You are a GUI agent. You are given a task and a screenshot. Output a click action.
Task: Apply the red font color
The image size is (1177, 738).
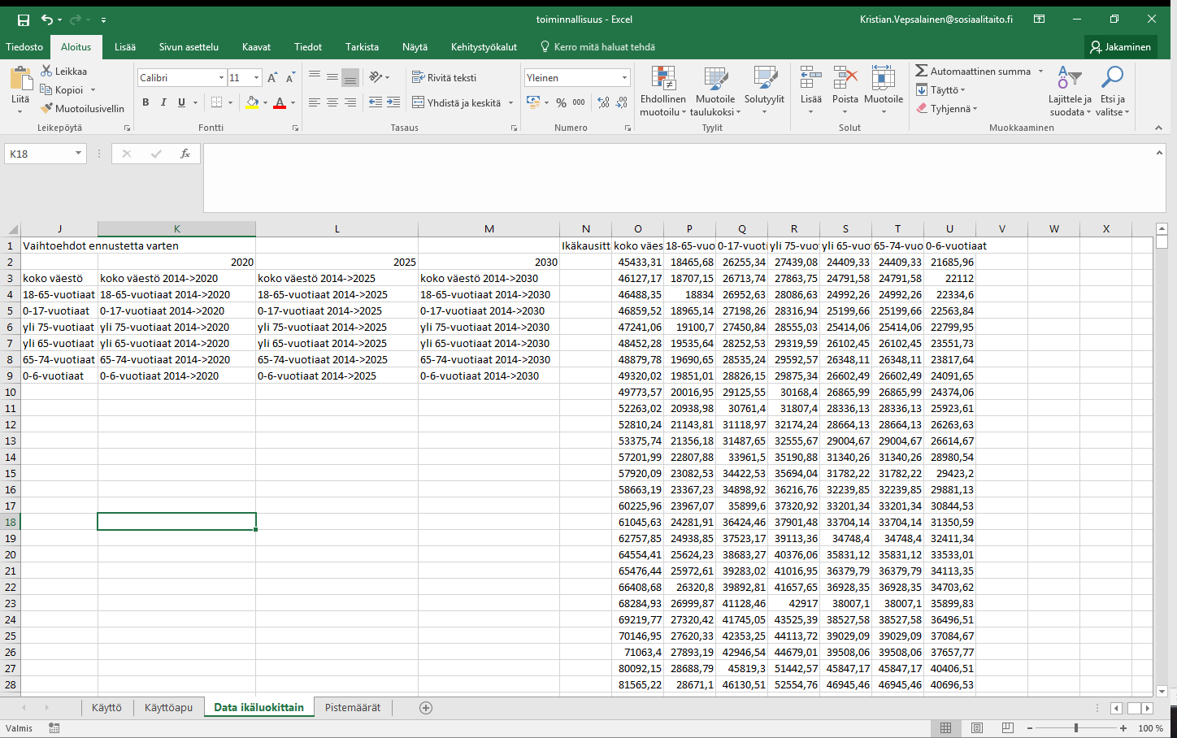(x=280, y=102)
